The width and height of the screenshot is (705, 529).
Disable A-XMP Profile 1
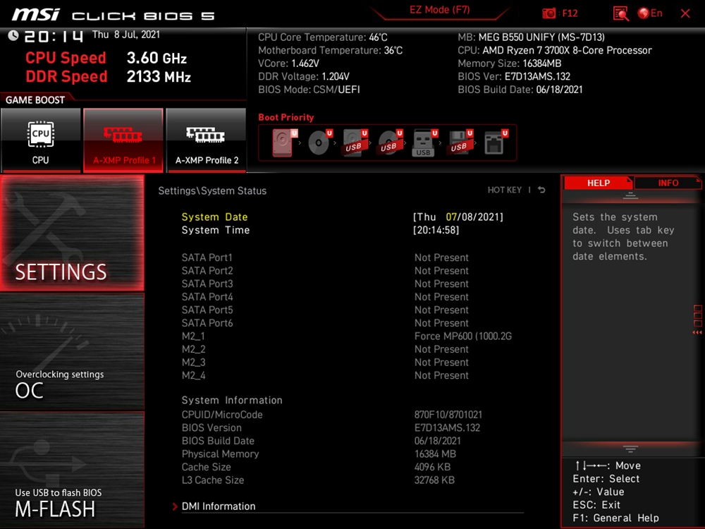pyautogui.click(x=123, y=140)
